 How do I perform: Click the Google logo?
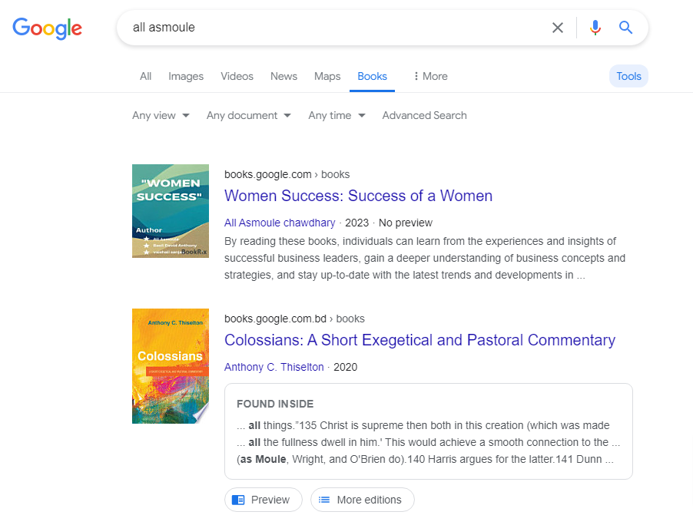(48, 28)
